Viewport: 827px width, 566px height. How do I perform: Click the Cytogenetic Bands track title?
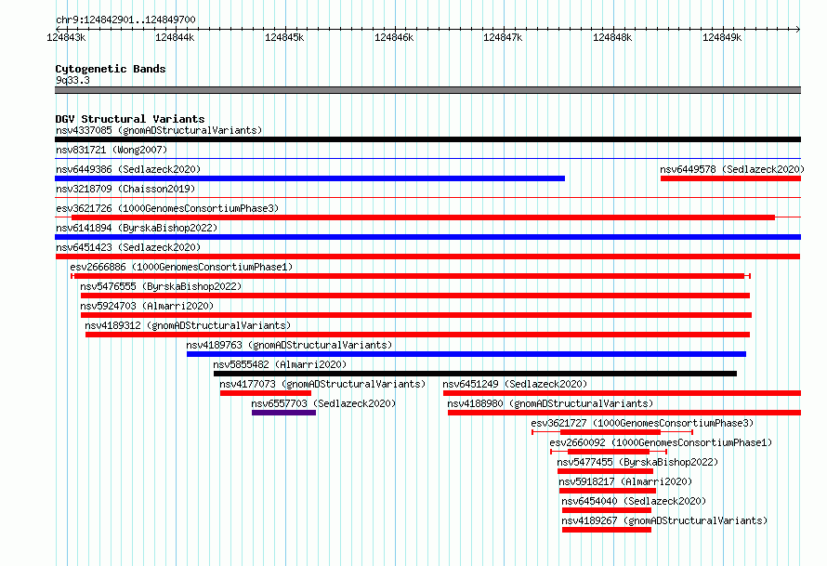tap(111, 69)
